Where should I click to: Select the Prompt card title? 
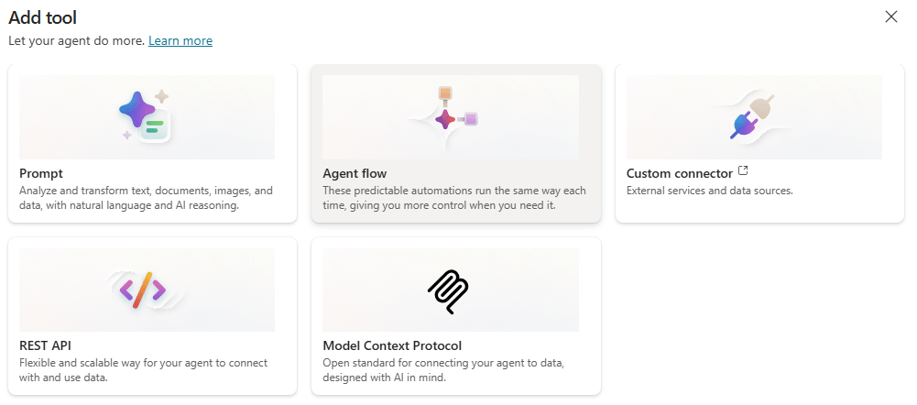pyautogui.click(x=41, y=173)
